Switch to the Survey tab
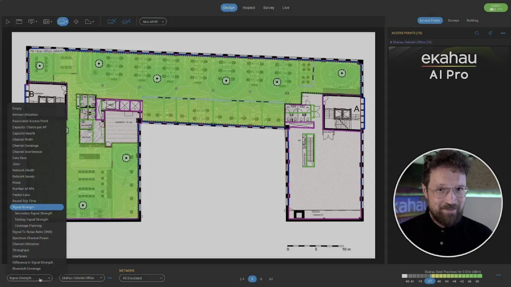 pos(269,8)
